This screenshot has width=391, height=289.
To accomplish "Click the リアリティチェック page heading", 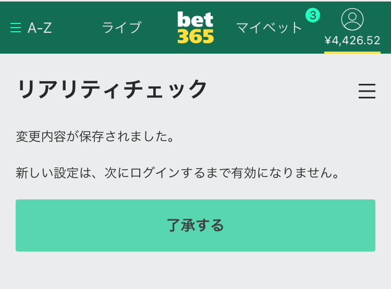I will point(112,89).
